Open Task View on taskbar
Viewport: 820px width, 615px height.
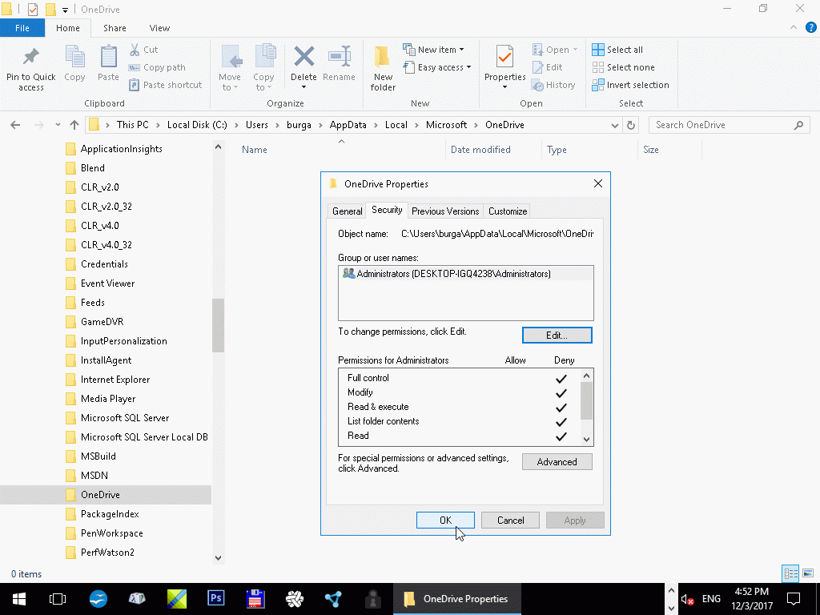pos(58,599)
